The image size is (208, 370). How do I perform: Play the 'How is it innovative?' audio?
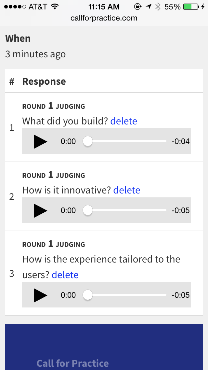tap(40, 210)
